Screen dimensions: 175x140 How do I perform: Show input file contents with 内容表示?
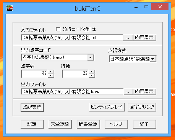point(144,38)
